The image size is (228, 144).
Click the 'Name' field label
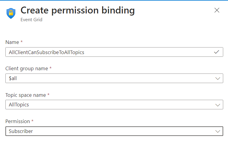(12, 42)
